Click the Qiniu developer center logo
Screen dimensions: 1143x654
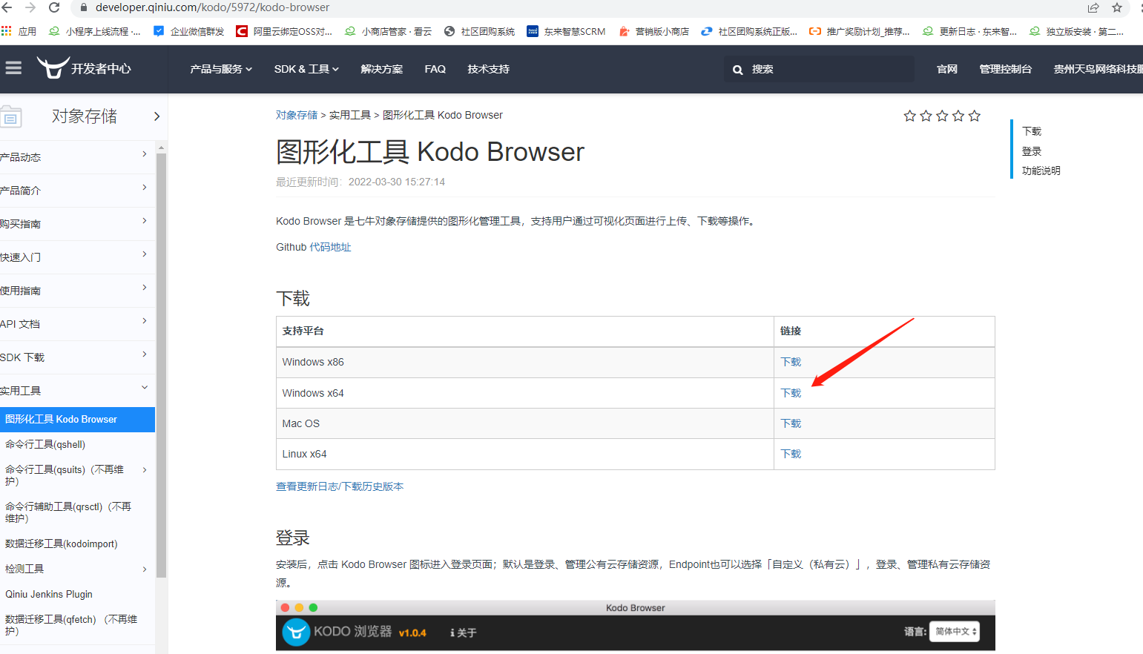84,68
